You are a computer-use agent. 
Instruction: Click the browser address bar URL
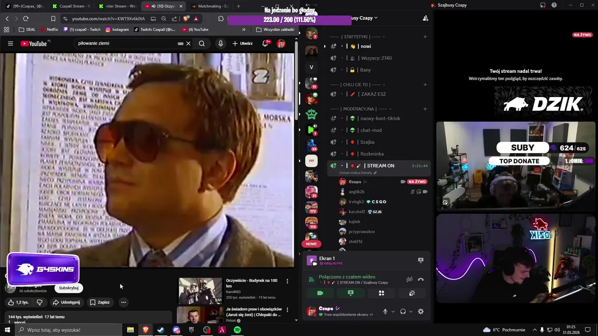tap(108, 19)
